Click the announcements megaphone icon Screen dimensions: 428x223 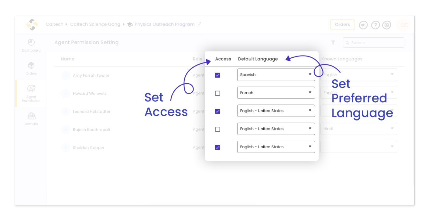click(x=363, y=25)
